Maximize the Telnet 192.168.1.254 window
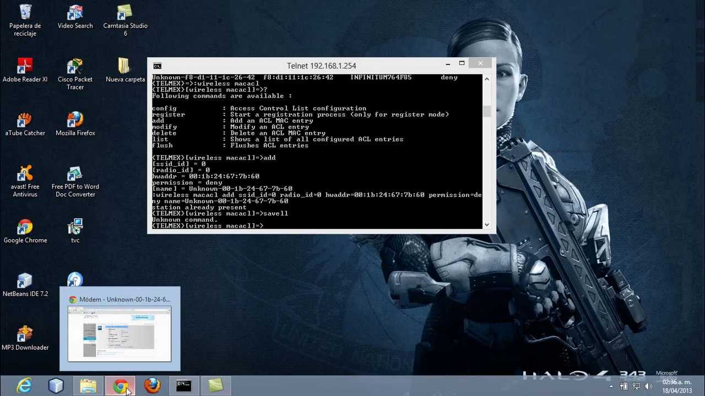 (x=462, y=64)
